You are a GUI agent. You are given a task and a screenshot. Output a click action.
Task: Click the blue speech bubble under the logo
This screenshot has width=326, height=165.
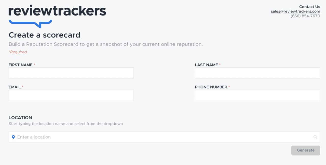coord(31,23)
